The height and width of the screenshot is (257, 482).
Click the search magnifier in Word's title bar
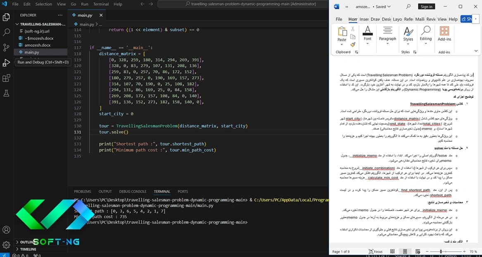(408, 7)
